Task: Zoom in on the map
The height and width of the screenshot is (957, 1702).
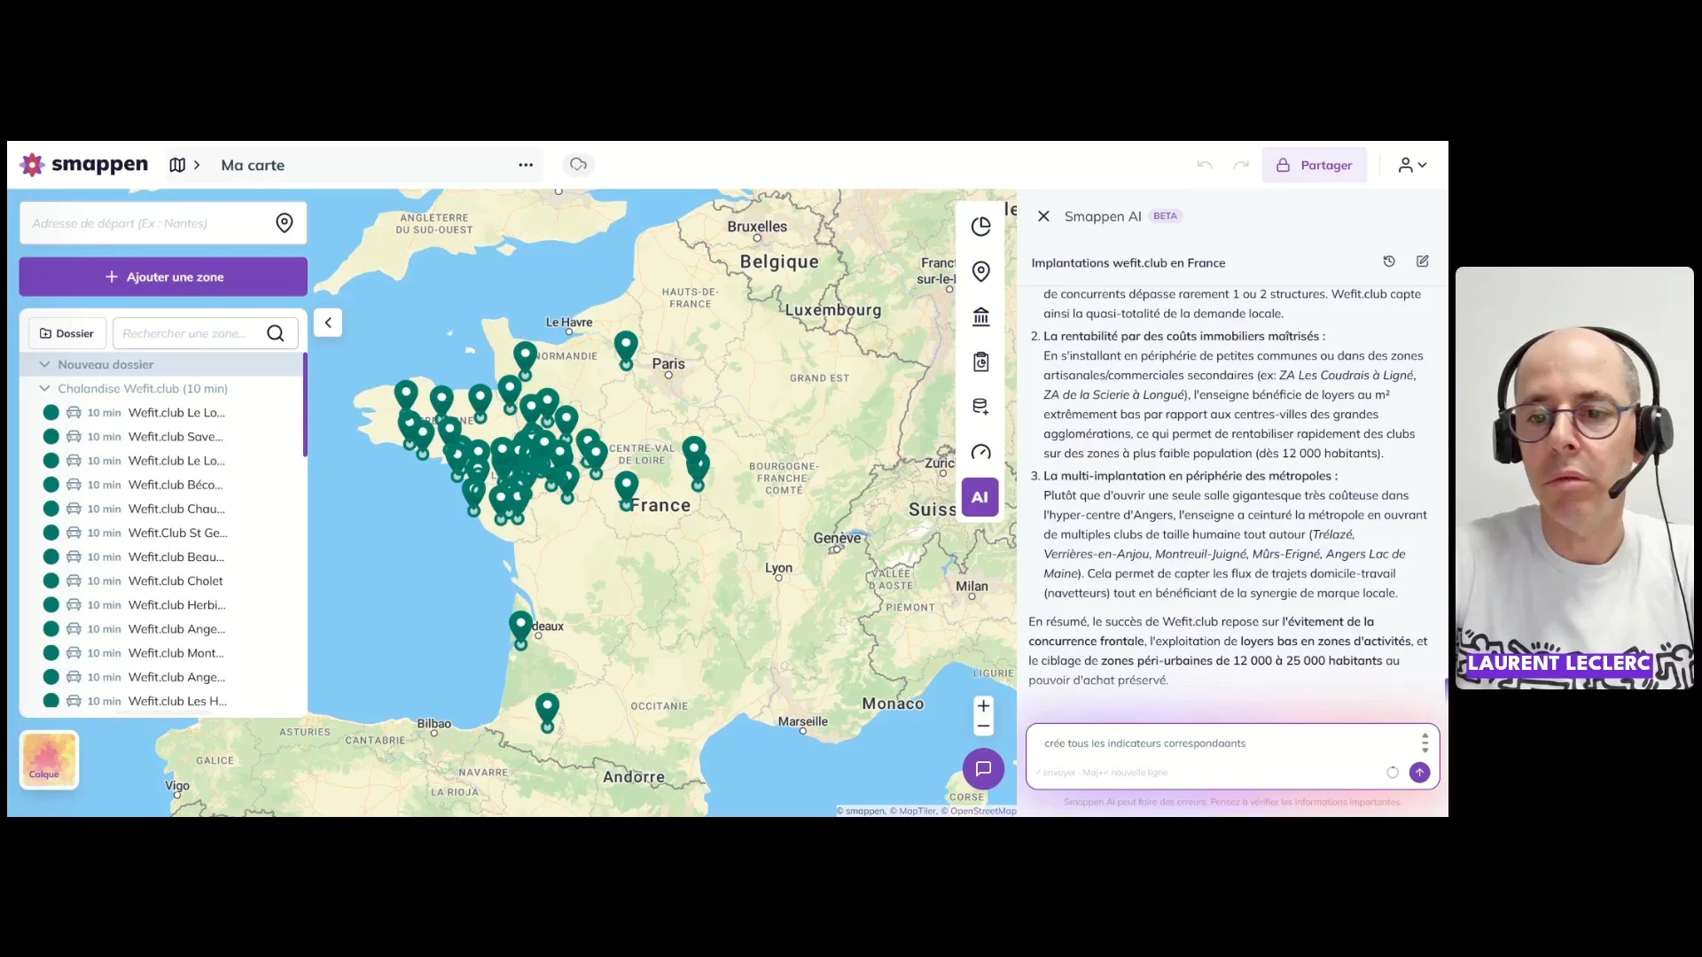Action: pyautogui.click(x=983, y=706)
